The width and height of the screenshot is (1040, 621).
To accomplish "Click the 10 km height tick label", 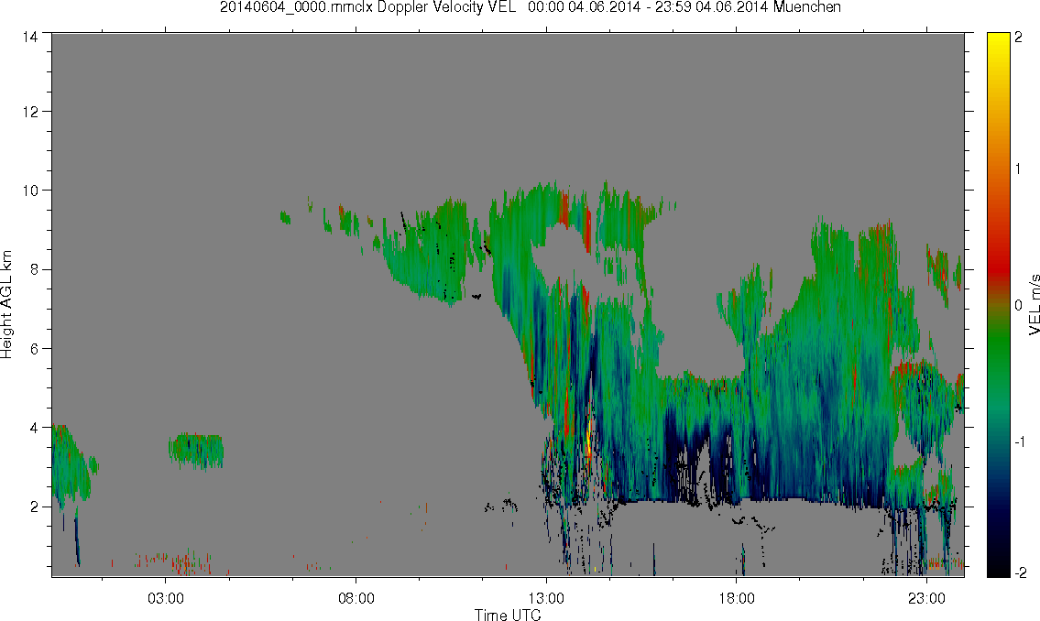I will (x=29, y=191).
